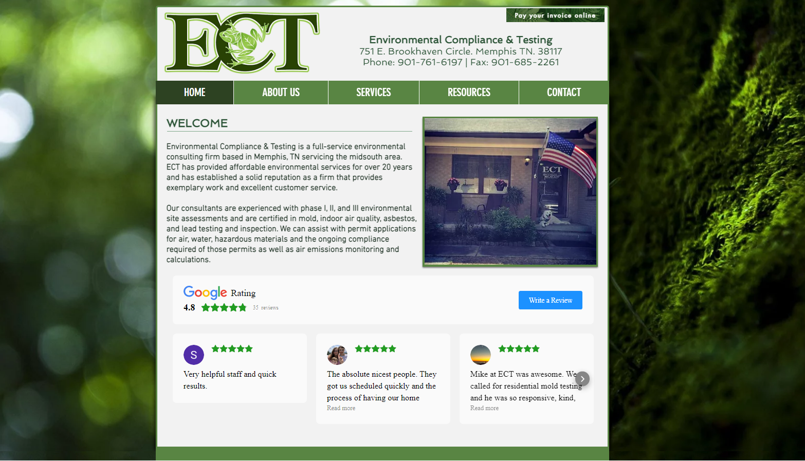Click the Google logo in rating
Image resolution: width=805 pixels, height=461 pixels.
(x=205, y=292)
